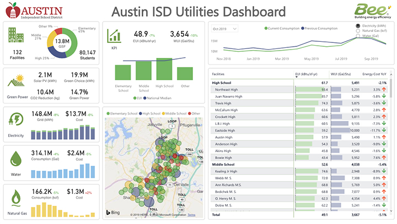397x224 pixels.
Task: Click the Natural Gas flame icon
Action: coord(15,198)
